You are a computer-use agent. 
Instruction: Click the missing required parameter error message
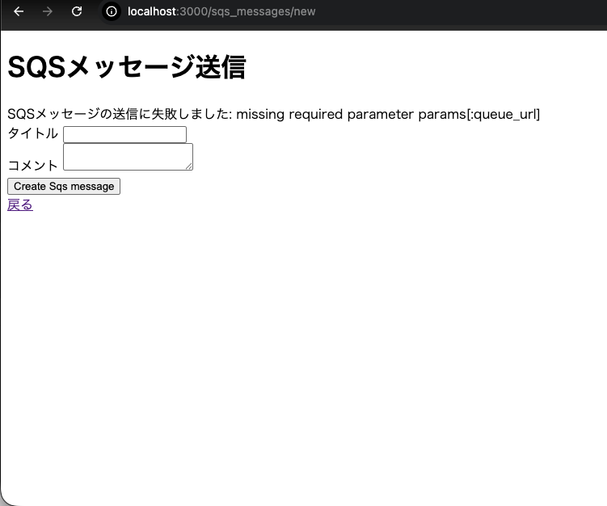click(x=273, y=114)
